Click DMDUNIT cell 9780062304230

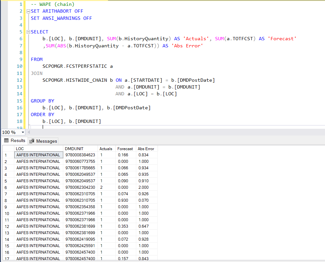click(x=80, y=187)
